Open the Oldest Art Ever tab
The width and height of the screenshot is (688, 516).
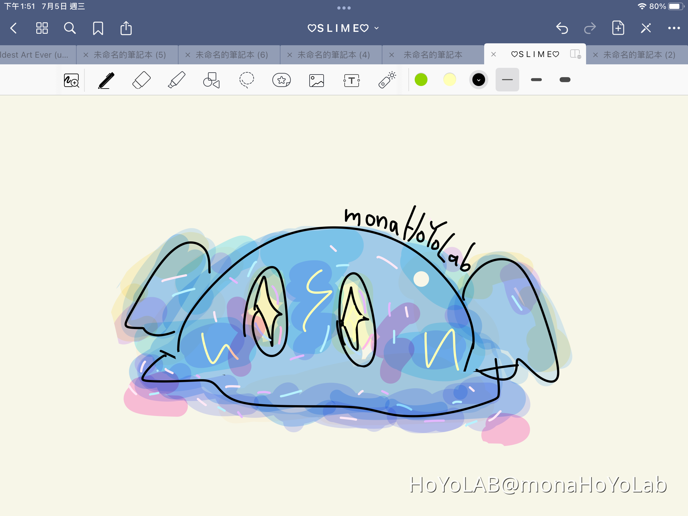(35, 54)
